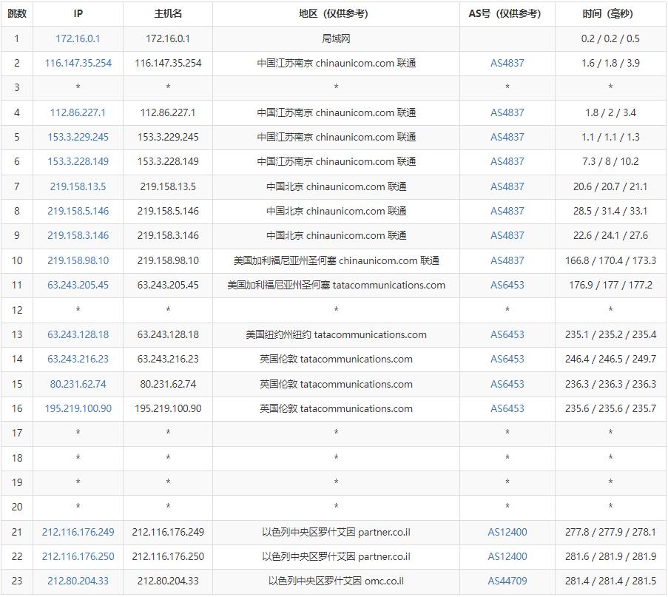Open the IP link 153.3.228.149
668x597 pixels.
(78, 161)
